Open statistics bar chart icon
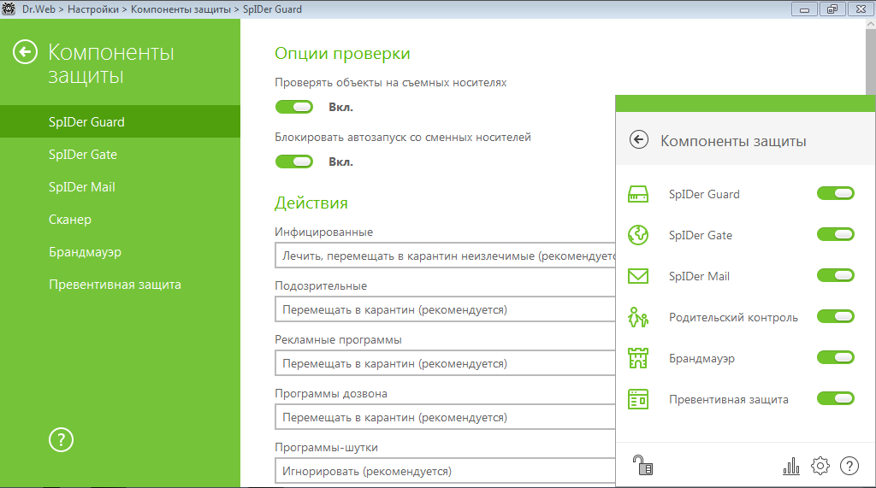This screenshot has width=876, height=488. tap(791, 466)
